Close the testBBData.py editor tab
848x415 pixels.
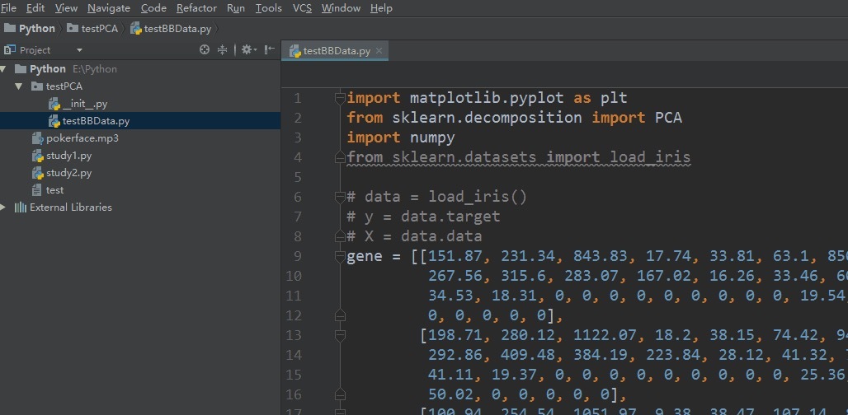pyautogui.click(x=379, y=51)
